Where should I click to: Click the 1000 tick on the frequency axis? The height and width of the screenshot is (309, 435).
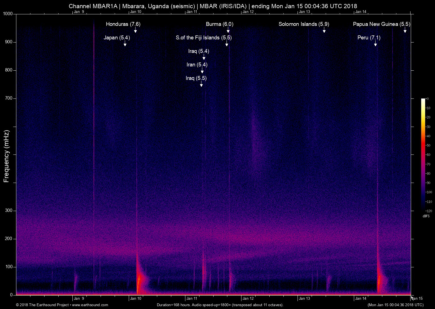click(8, 14)
